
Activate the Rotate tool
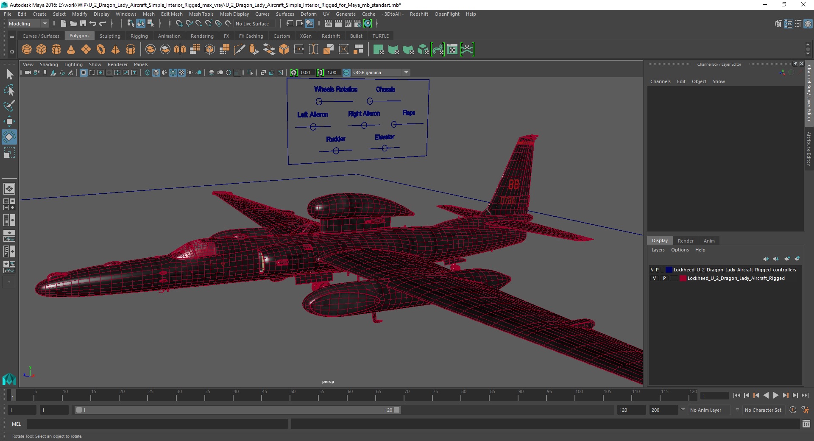click(9, 137)
